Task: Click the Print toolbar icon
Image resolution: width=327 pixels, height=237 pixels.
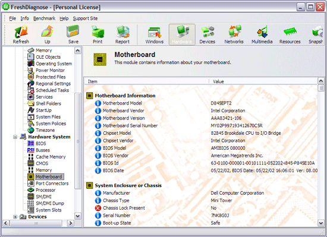Action: click(98, 34)
